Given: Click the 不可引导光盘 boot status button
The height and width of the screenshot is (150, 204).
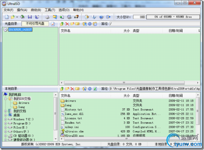Looking at the screenshot, I should (x=35, y=24).
